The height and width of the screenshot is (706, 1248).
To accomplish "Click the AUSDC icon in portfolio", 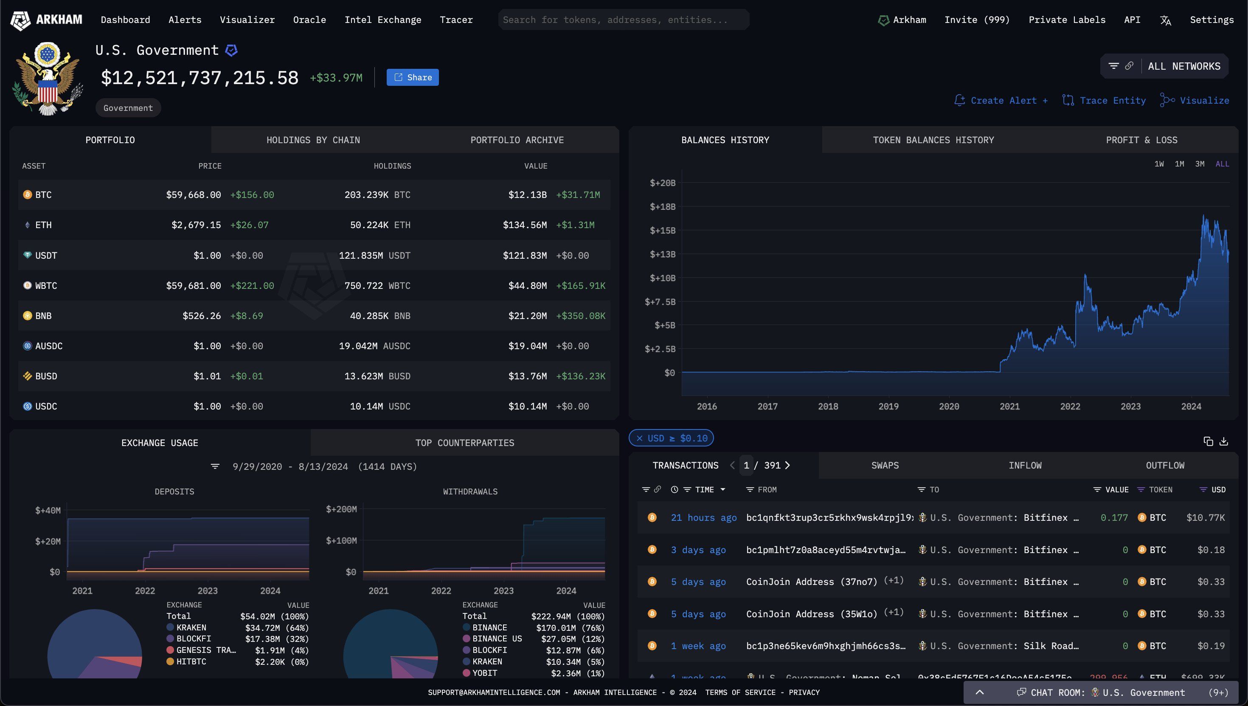I will click(28, 346).
